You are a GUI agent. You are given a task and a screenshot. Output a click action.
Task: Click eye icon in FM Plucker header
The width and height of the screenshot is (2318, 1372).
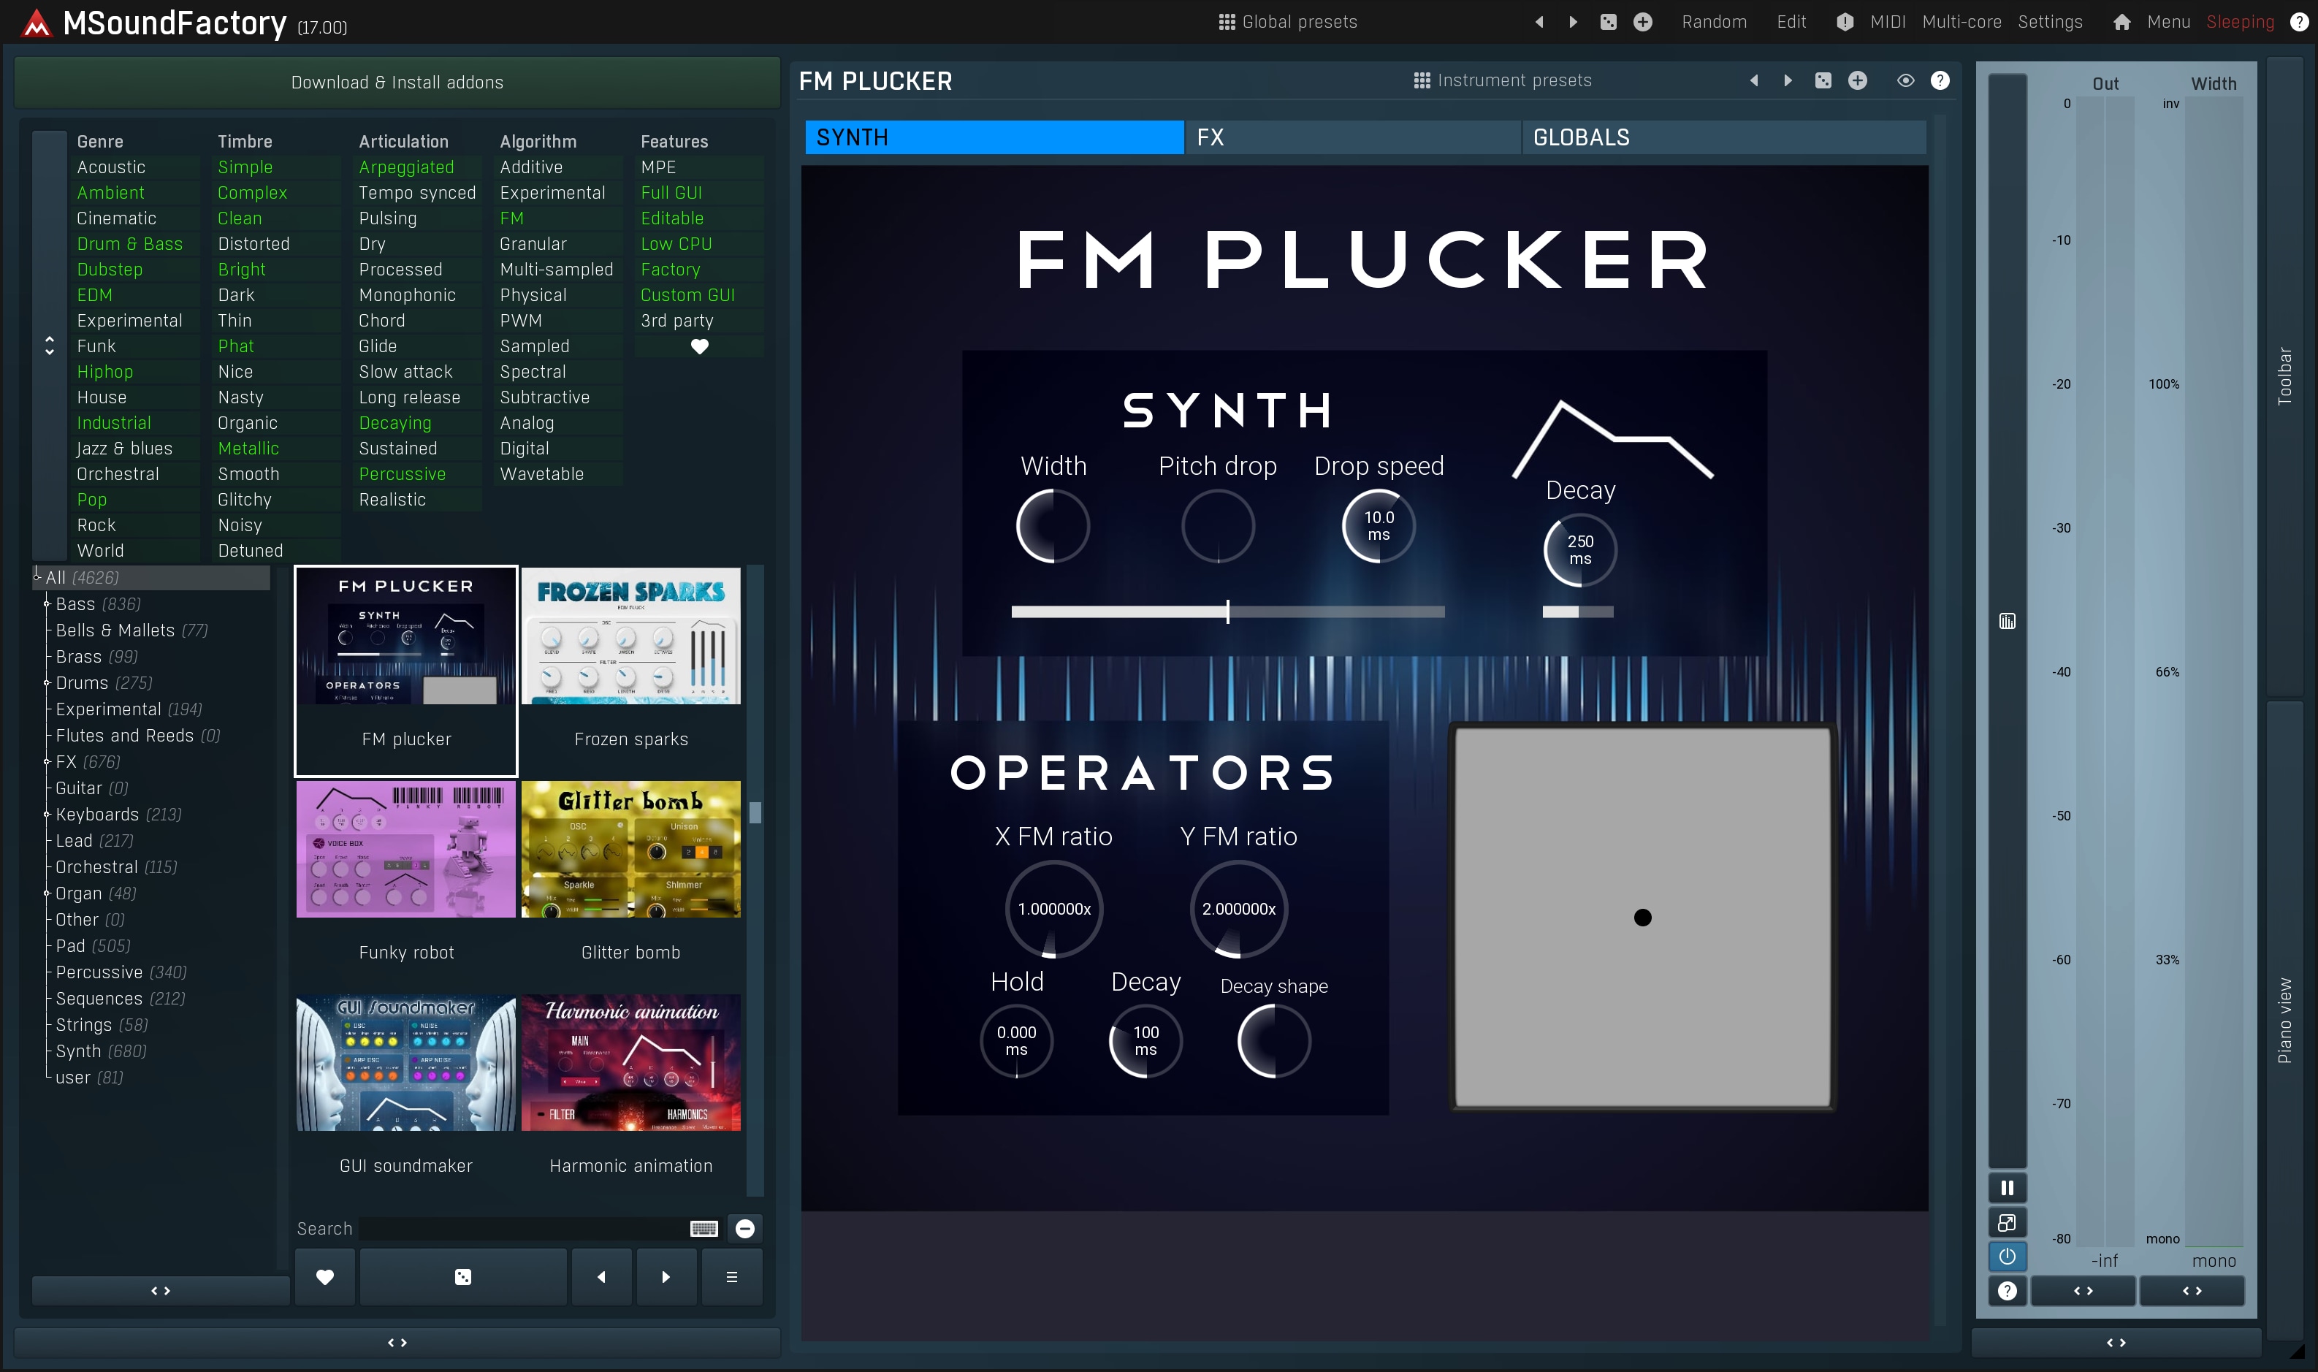[1905, 80]
